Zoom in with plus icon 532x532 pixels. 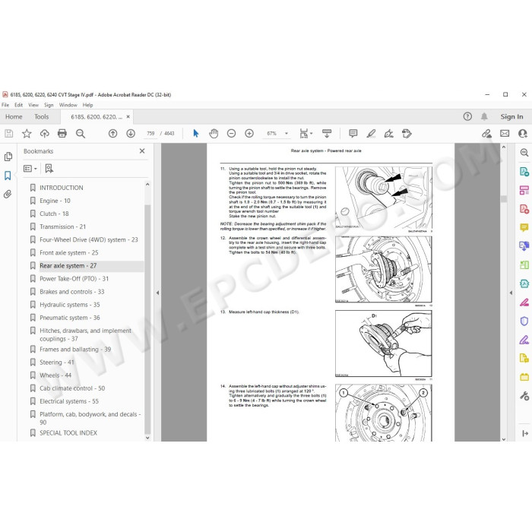click(x=249, y=133)
